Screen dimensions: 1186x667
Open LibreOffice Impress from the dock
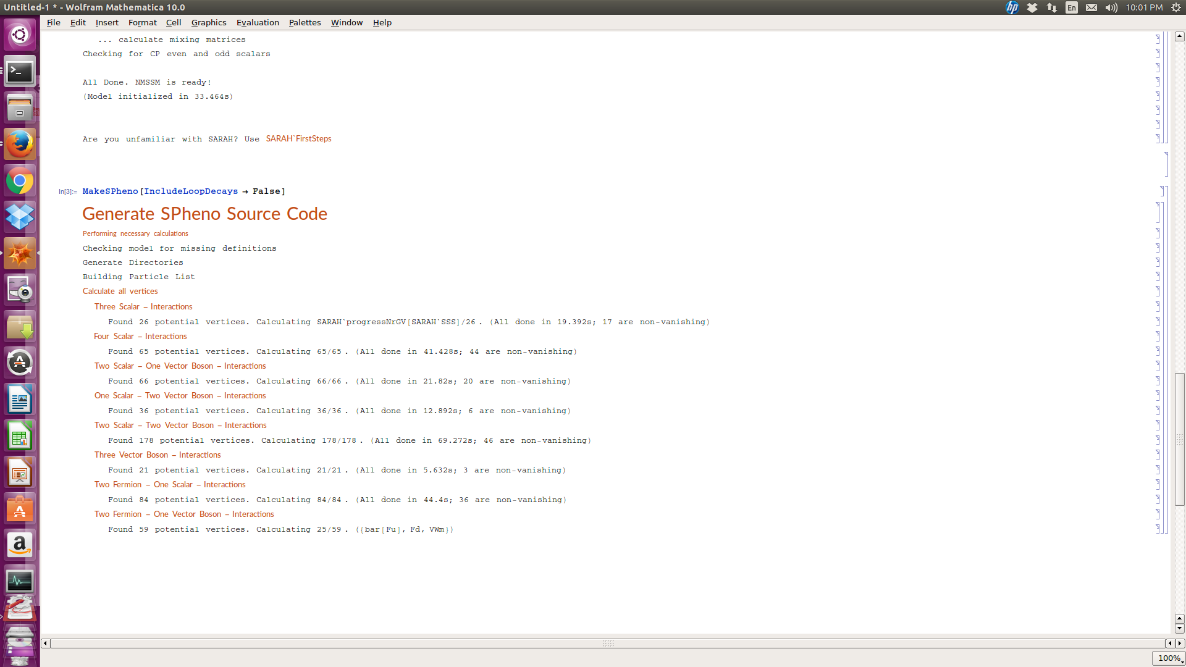tap(20, 472)
